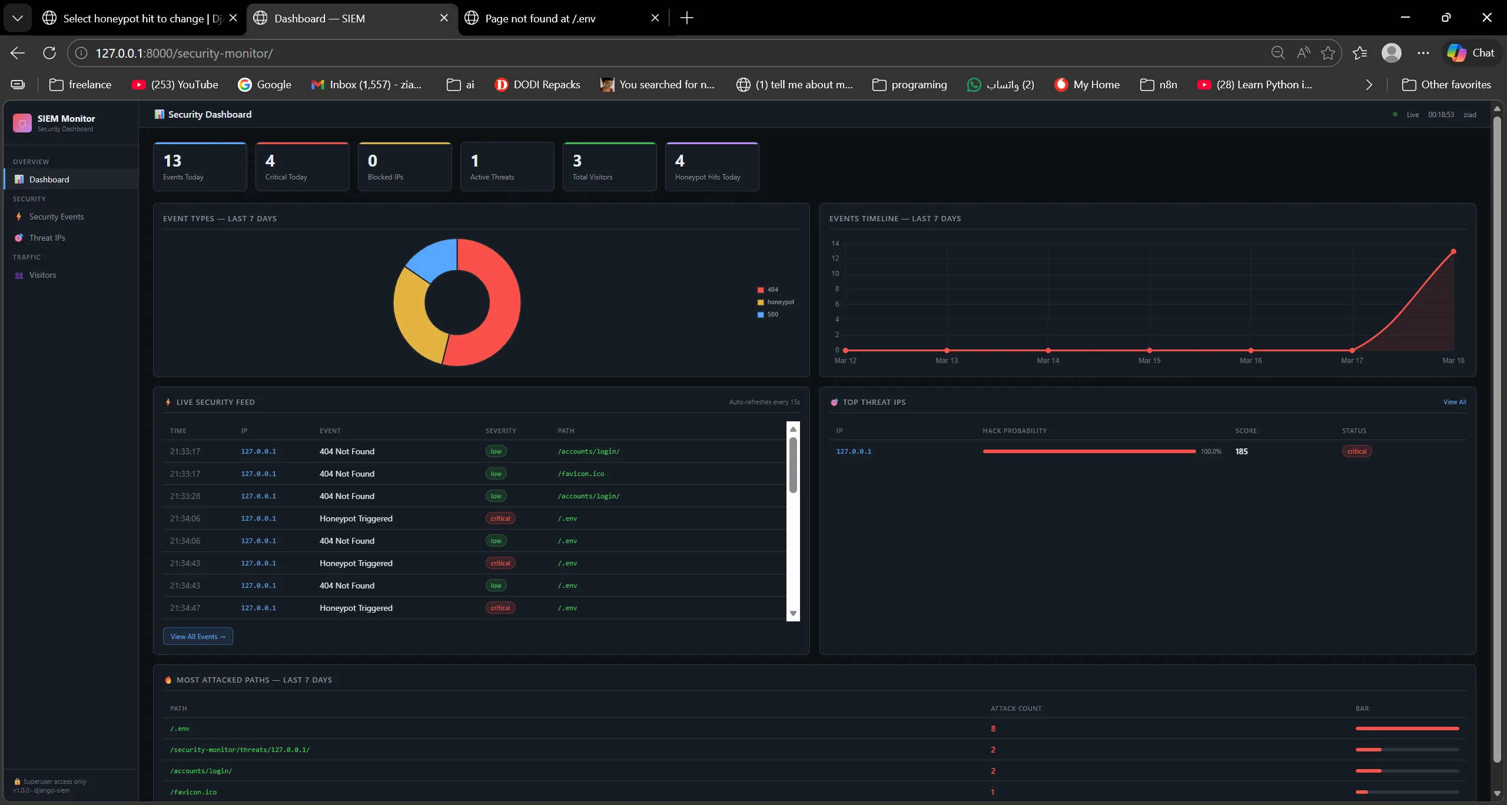Click the /.env most attacked path

click(180, 729)
